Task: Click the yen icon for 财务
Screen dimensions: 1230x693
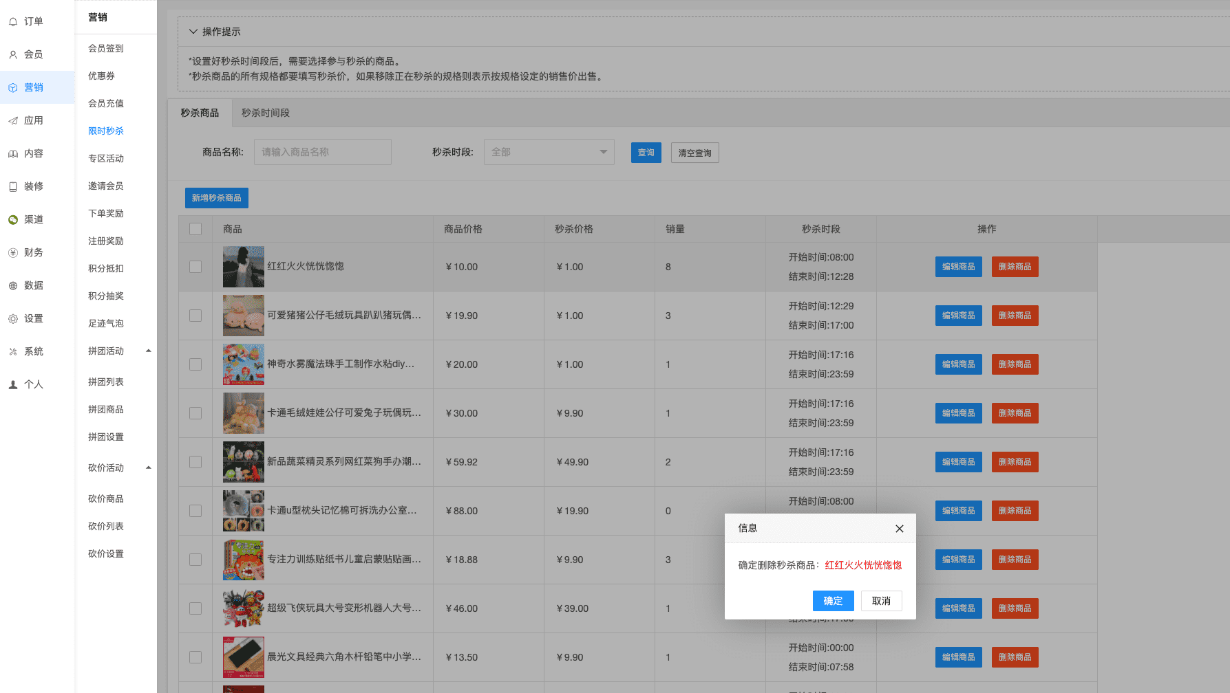Action: (13, 253)
